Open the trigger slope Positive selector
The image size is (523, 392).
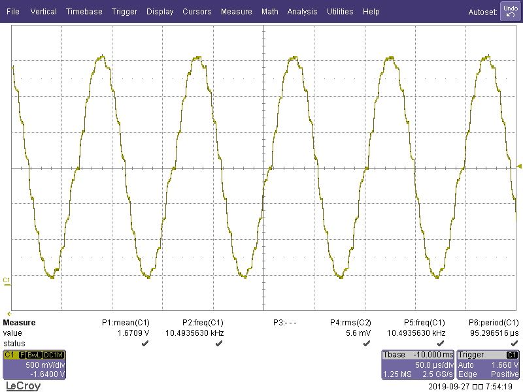point(503,374)
